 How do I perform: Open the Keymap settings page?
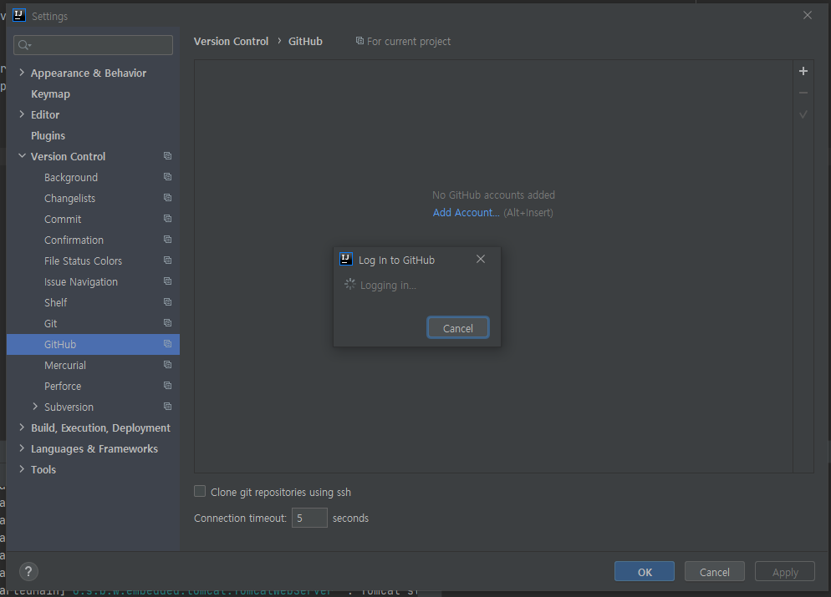[50, 94]
